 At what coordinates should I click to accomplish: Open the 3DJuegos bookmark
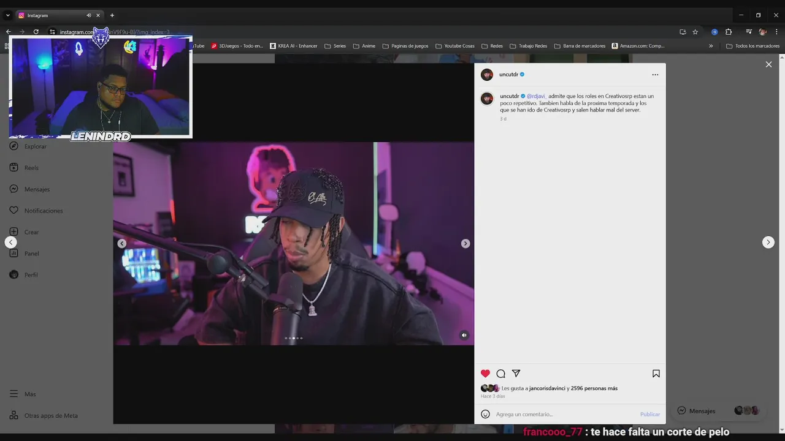pos(237,46)
